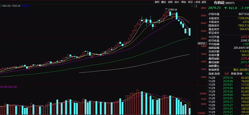Click the tick row priced 2079.00
The height and width of the screenshot is (115, 249).
click(228, 88)
